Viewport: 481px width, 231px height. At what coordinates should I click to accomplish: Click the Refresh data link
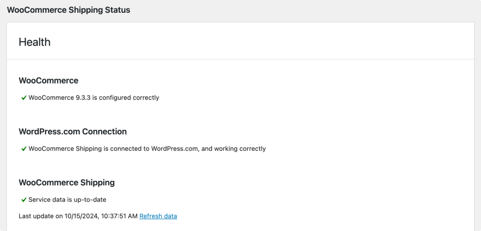[158, 216]
